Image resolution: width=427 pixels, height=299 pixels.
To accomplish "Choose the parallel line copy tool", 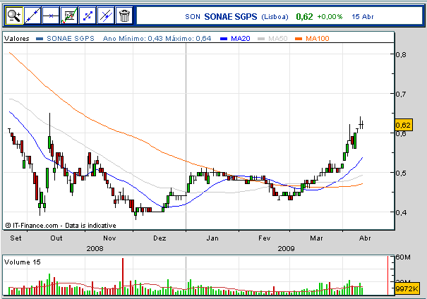I will click(x=106, y=16).
